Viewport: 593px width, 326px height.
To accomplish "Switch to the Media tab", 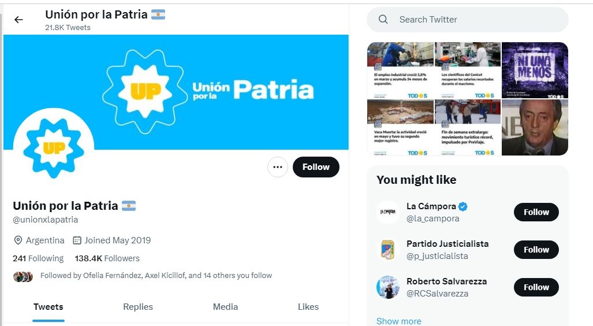I will coord(225,307).
